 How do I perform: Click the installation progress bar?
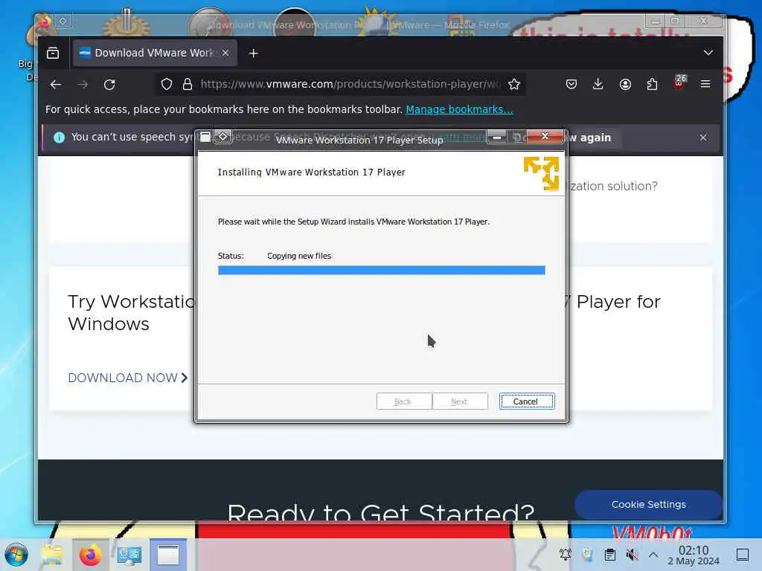[x=382, y=271]
